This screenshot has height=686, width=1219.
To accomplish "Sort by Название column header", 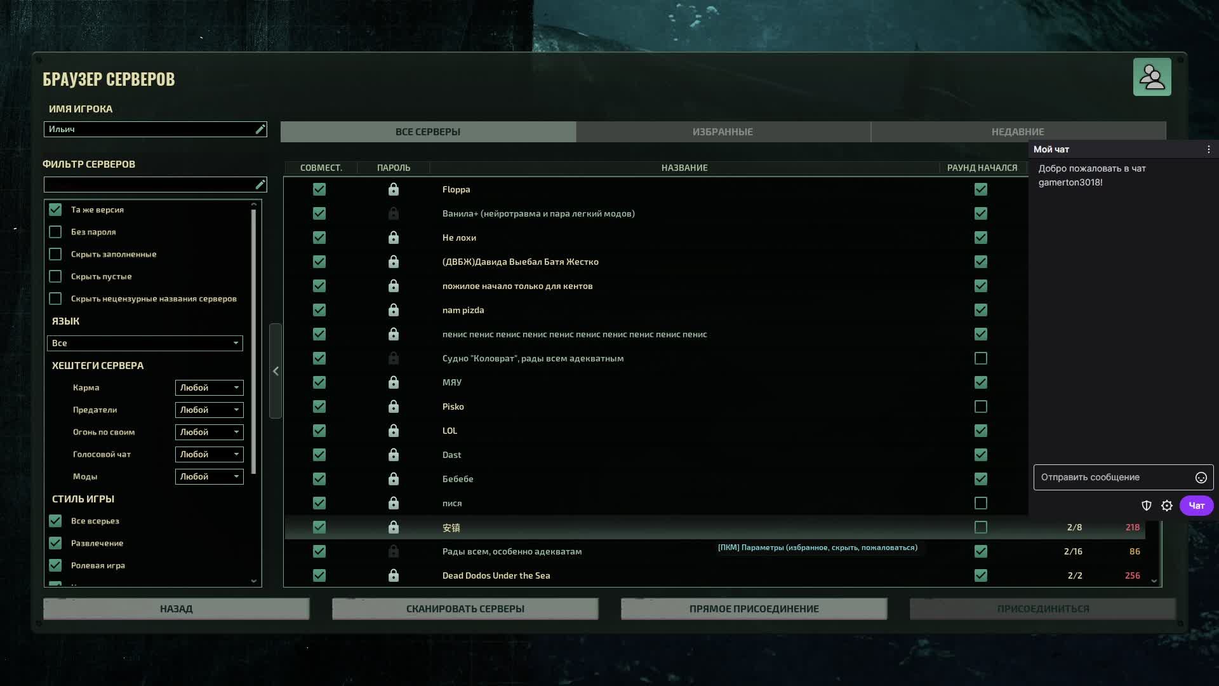I will (x=684, y=168).
